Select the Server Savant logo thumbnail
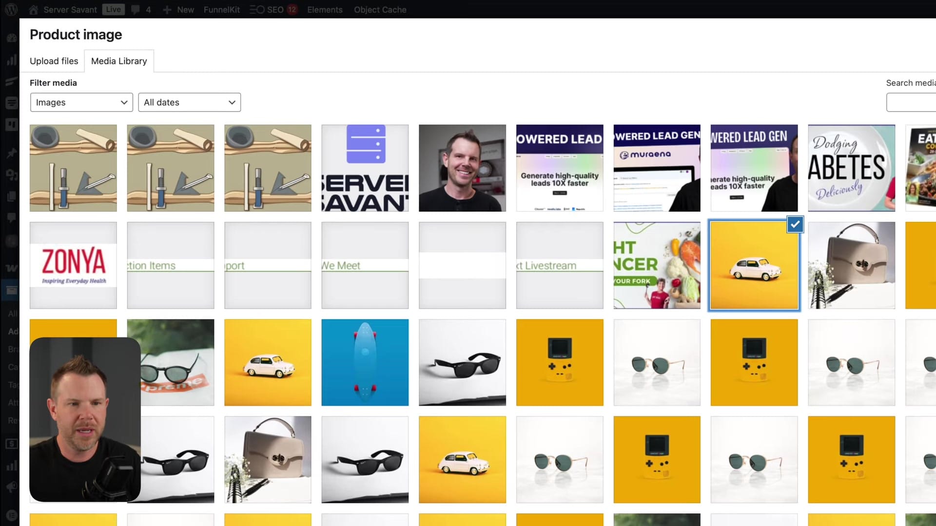 [365, 168]
